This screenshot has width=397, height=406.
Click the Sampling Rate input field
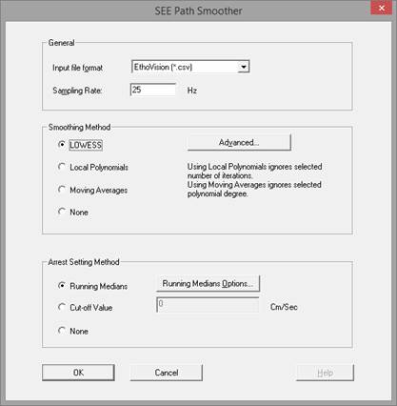coord(153,90)
